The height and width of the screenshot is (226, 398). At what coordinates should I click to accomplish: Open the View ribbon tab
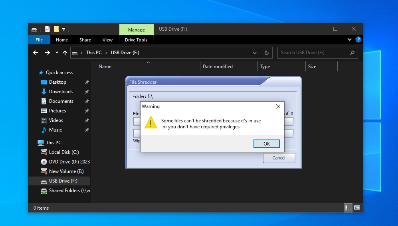pos(107,40)
